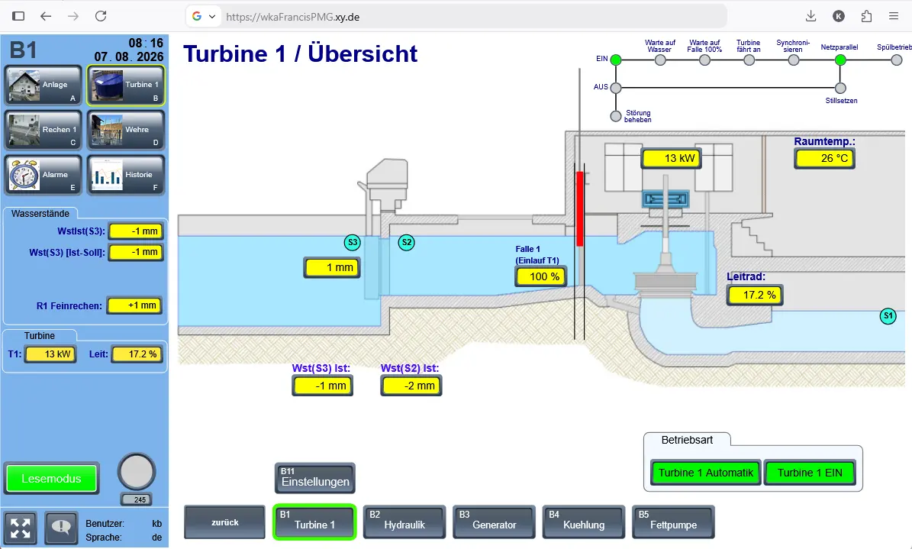This screenshot has height=549, width=912.
Task: Select the AUS state node
Action: point(616,88)
